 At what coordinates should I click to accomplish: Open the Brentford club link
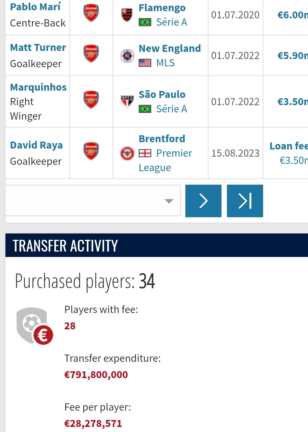click(162, 139)
